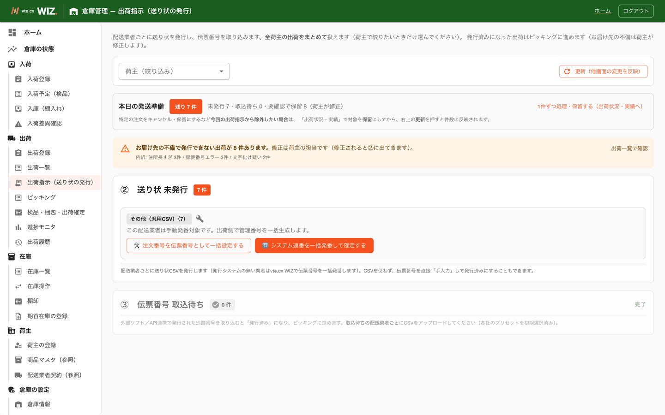This screenshot has width=665, height=415.
Task: Click the 出荷一覧で確認 link
Action: point(629,148)
